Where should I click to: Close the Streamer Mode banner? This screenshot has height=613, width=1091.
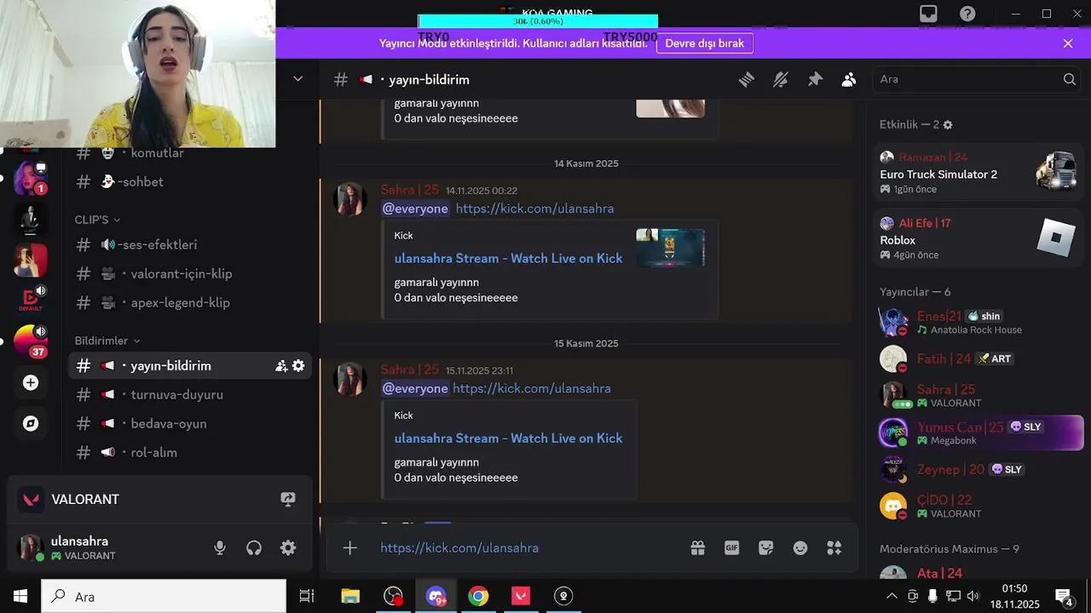coord(1068,43)
